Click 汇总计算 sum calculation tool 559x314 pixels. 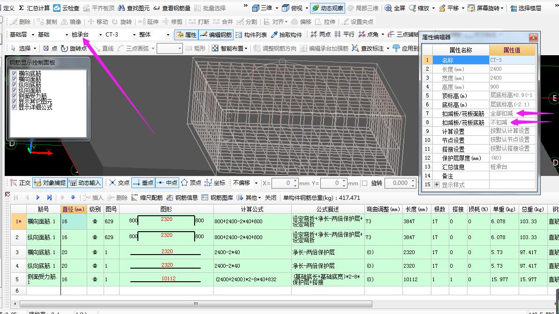click(x=34, y=8)
